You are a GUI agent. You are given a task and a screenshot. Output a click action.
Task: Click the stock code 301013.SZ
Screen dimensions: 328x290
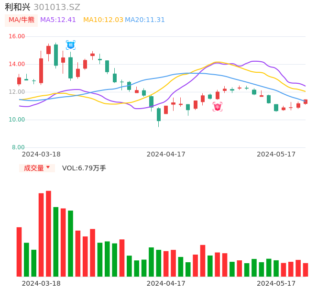click(x=57, y=7)
